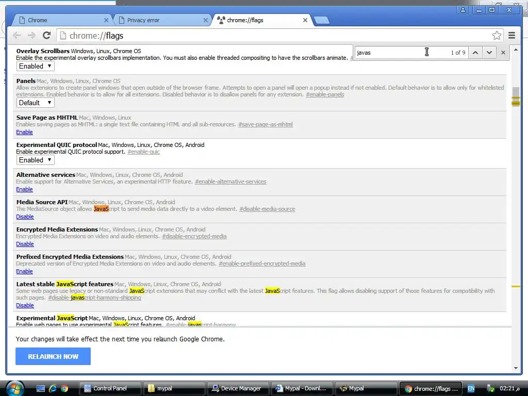Image resolution: width=528 pixels, height=396 pixels.
Task: Enable Alternative services flag
Action: pyautogui.click(x=24, y=189)
